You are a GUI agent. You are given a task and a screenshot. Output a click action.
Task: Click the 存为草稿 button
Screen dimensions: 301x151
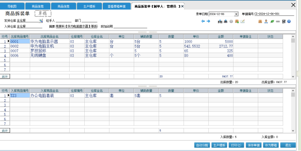pyautogui.click(x=271, y=145)
